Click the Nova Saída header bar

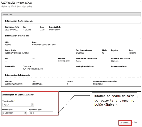pos(71,15)
